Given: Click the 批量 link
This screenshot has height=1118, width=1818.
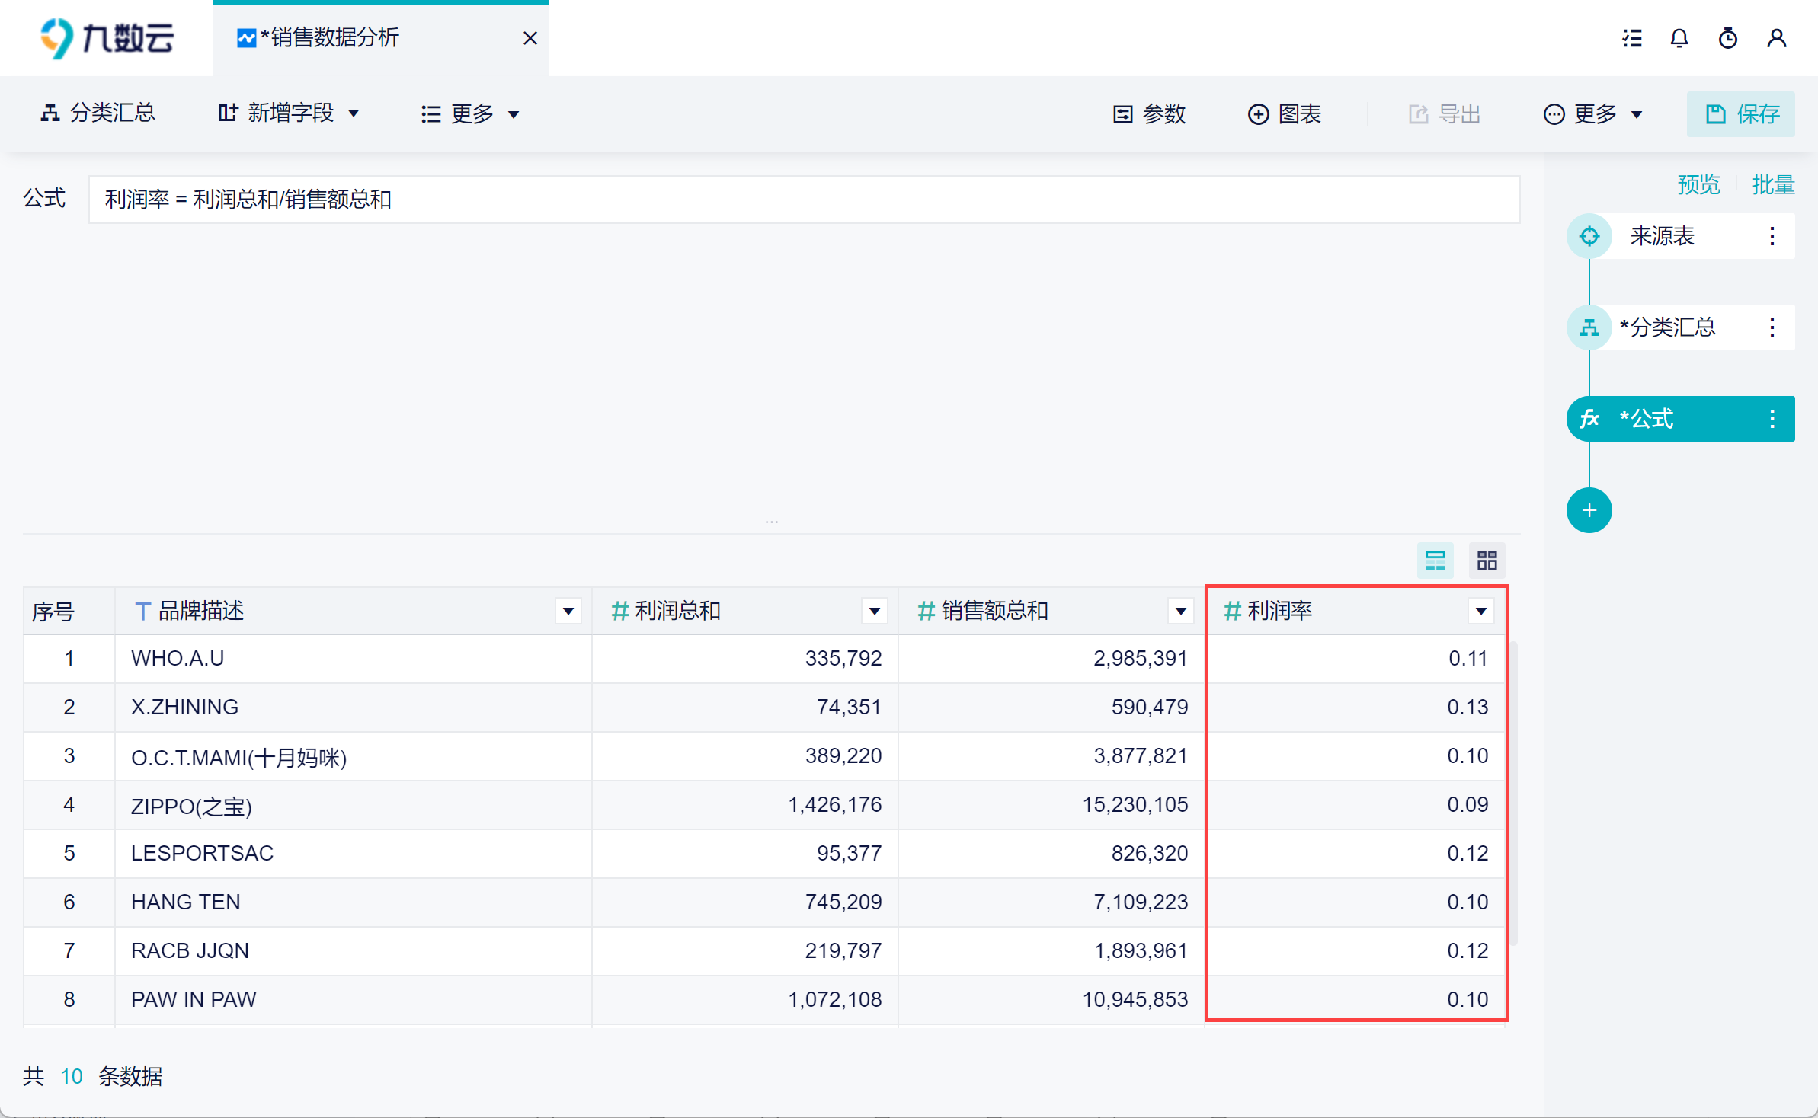Looking at the screenshot, I should click(x=1773, y=184).
